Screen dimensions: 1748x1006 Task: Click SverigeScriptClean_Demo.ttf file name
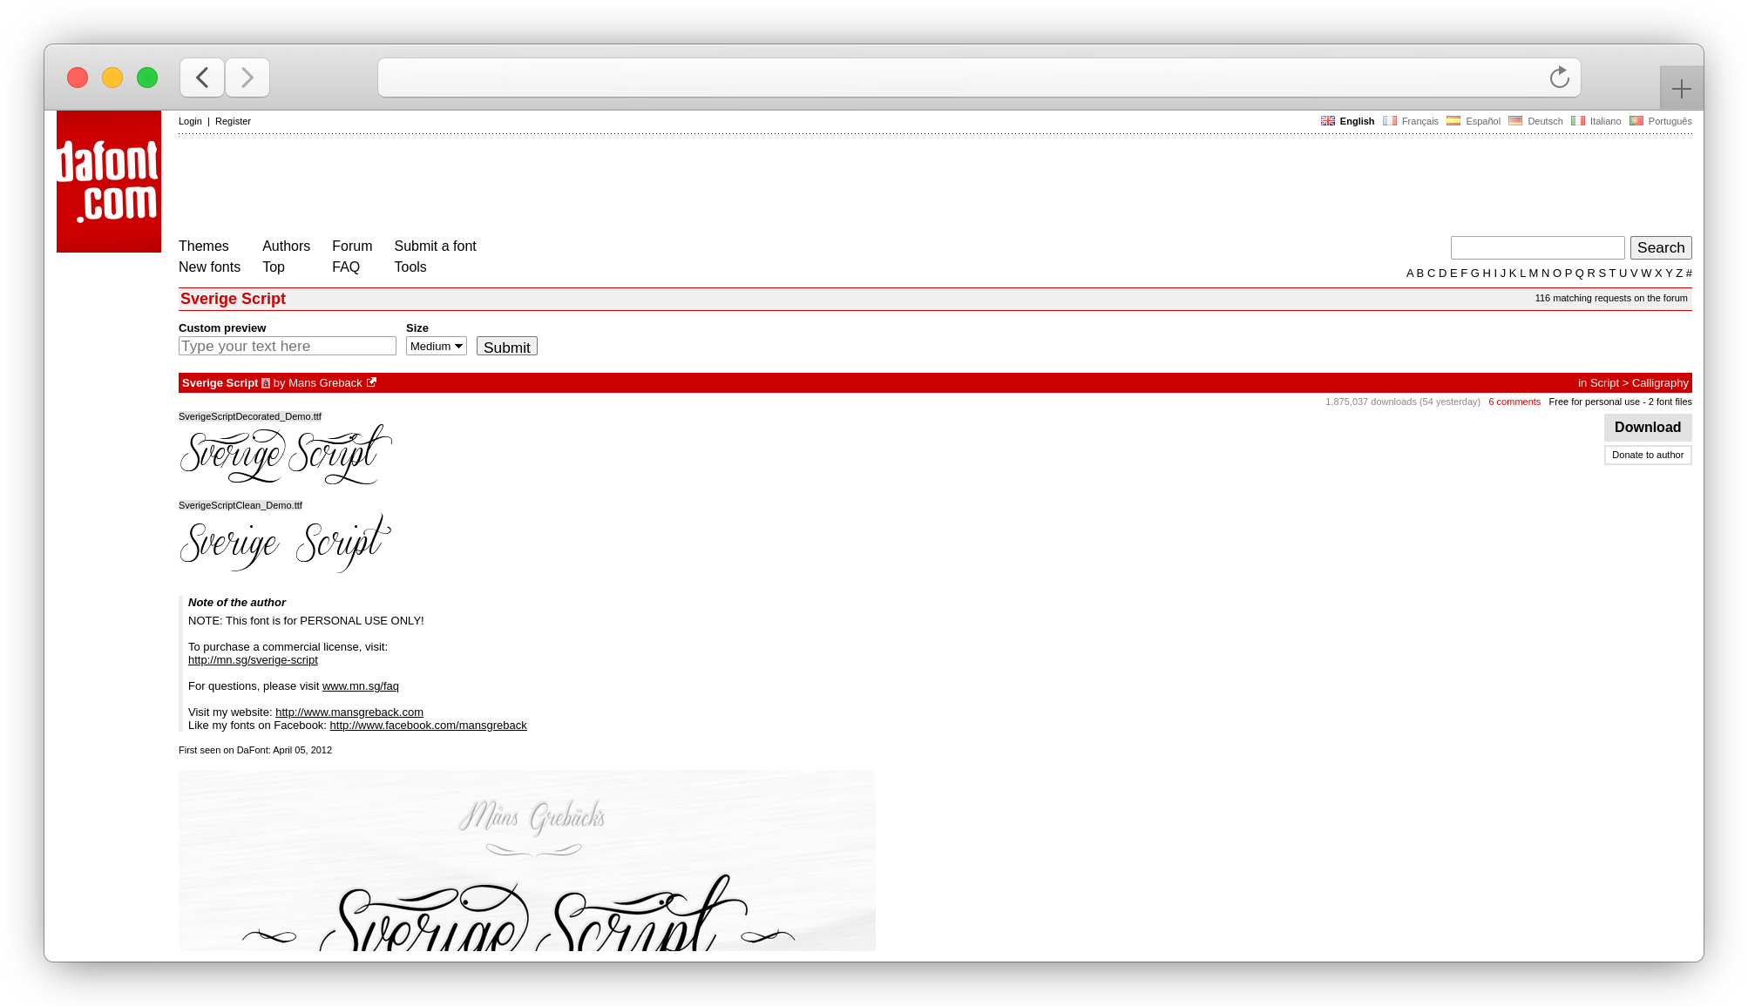click(x=241, y=505)
